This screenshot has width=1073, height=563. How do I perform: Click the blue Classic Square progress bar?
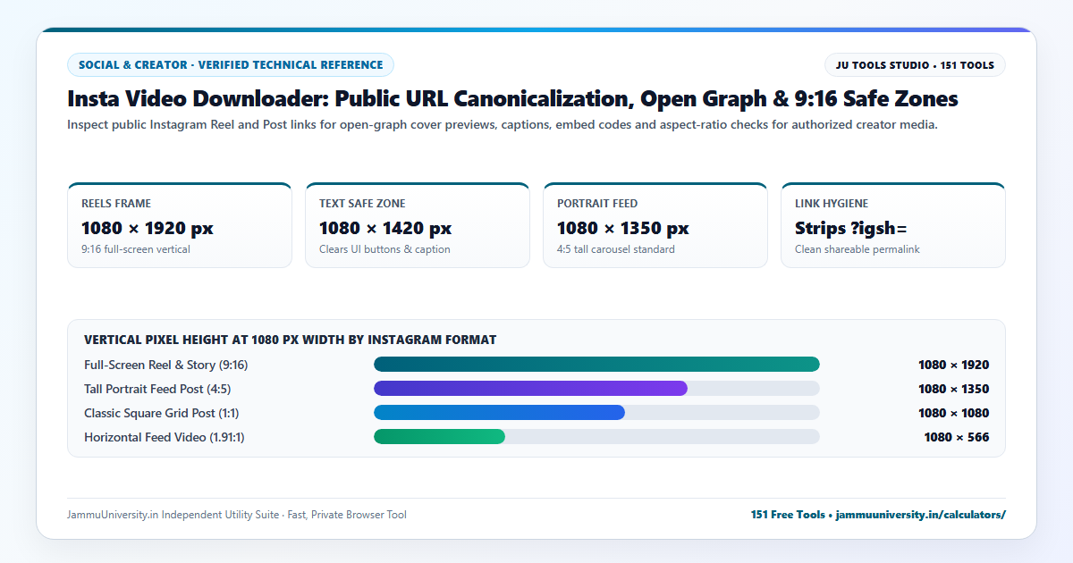499,412
